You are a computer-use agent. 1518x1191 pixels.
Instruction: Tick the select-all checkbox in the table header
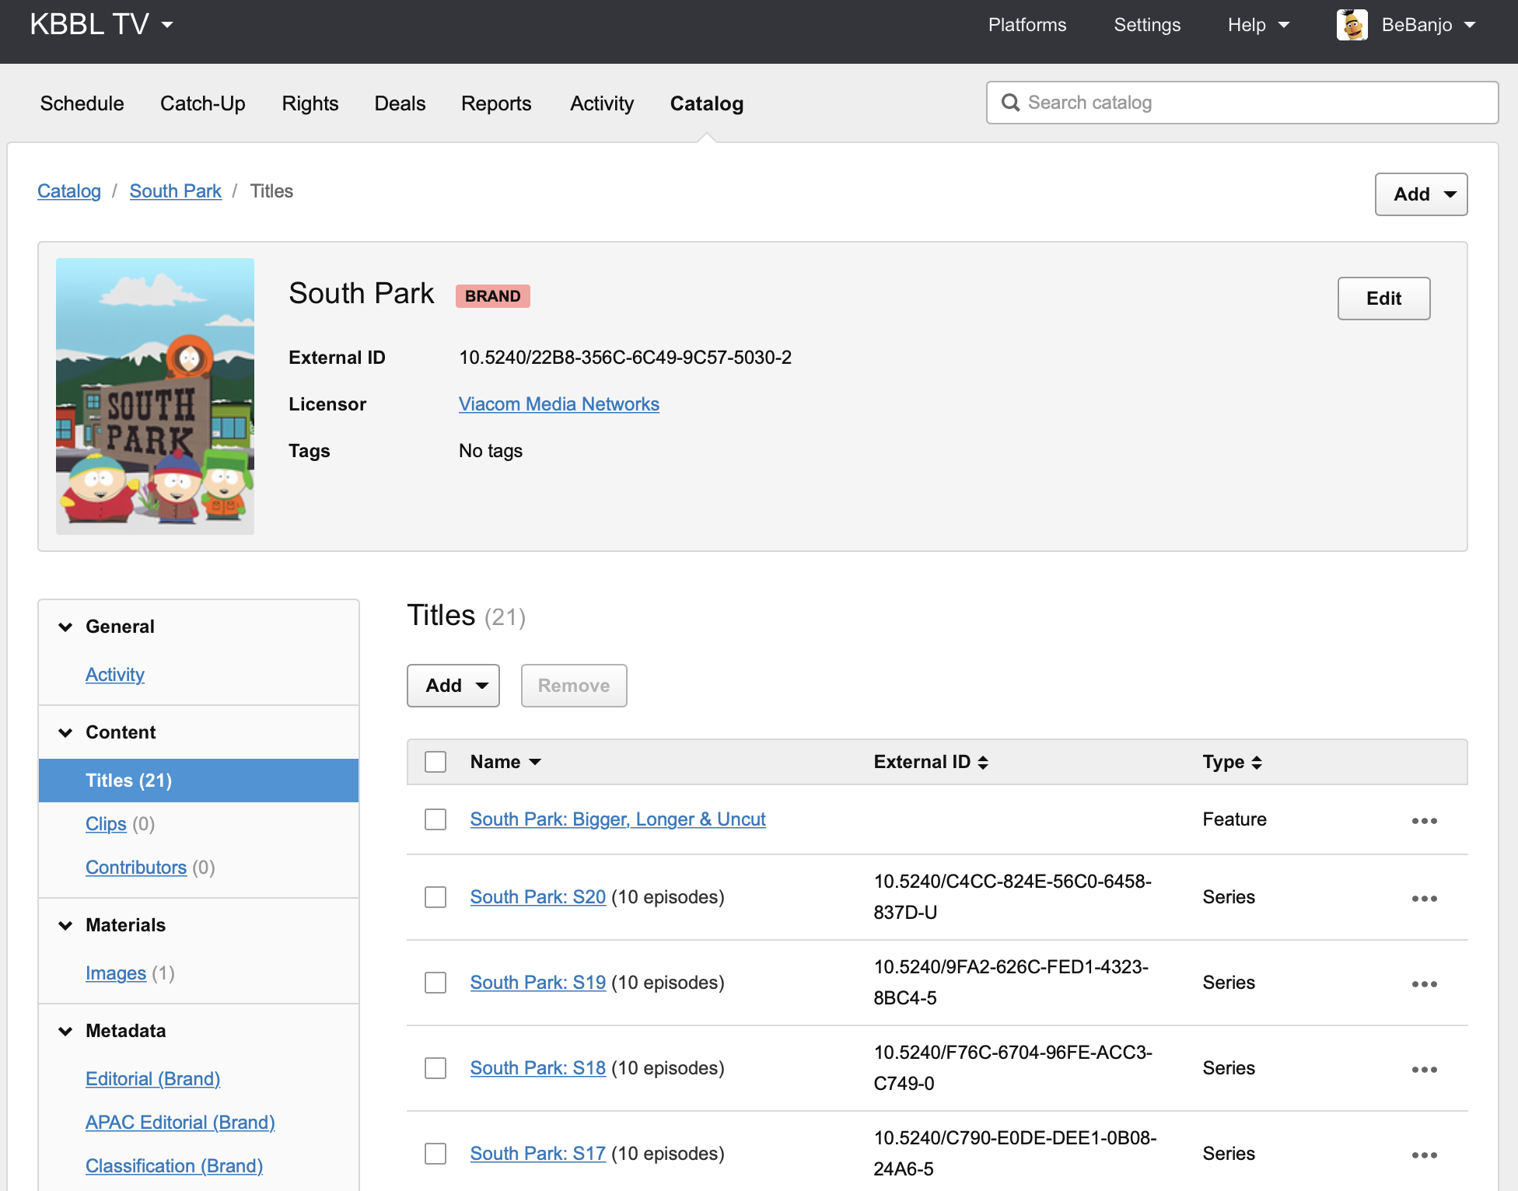tap(435, 762)
